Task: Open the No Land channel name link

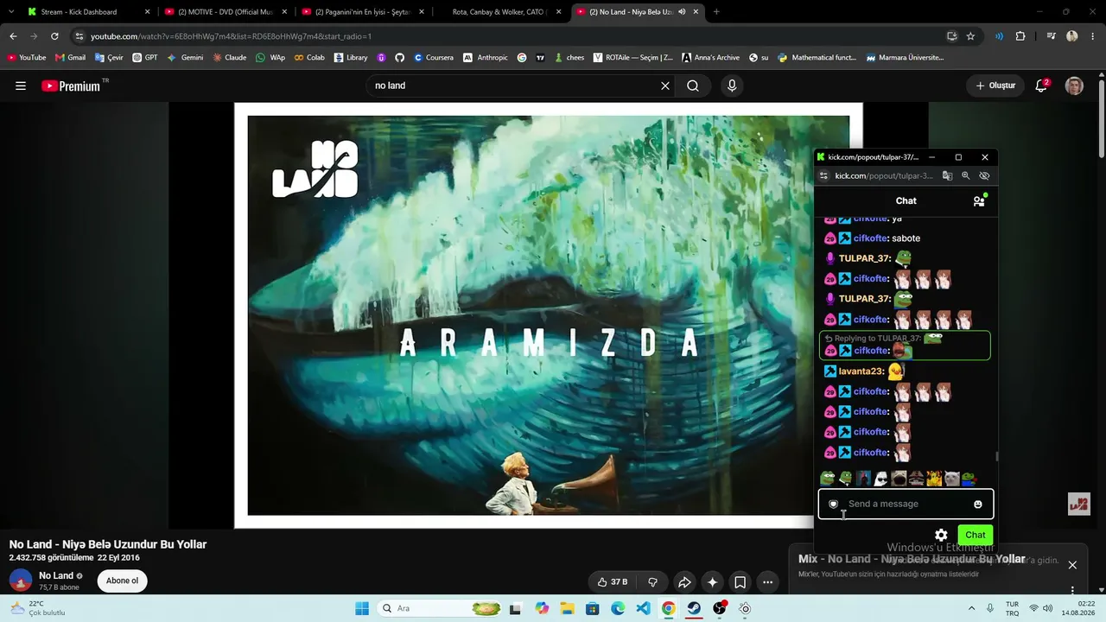Action: [x=56, y=575]
